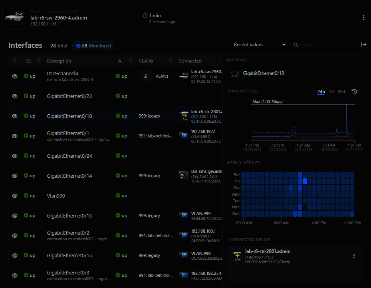Click the interface search field

click(x=323, y=45)
